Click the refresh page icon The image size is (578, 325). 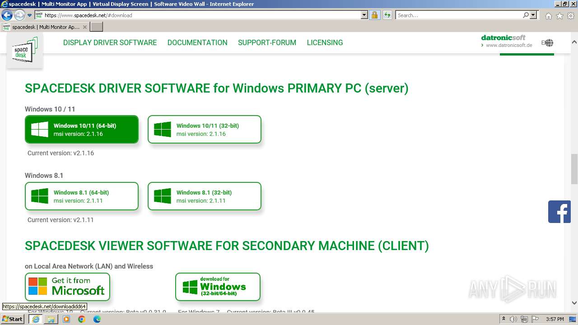[x=387, y=15]
